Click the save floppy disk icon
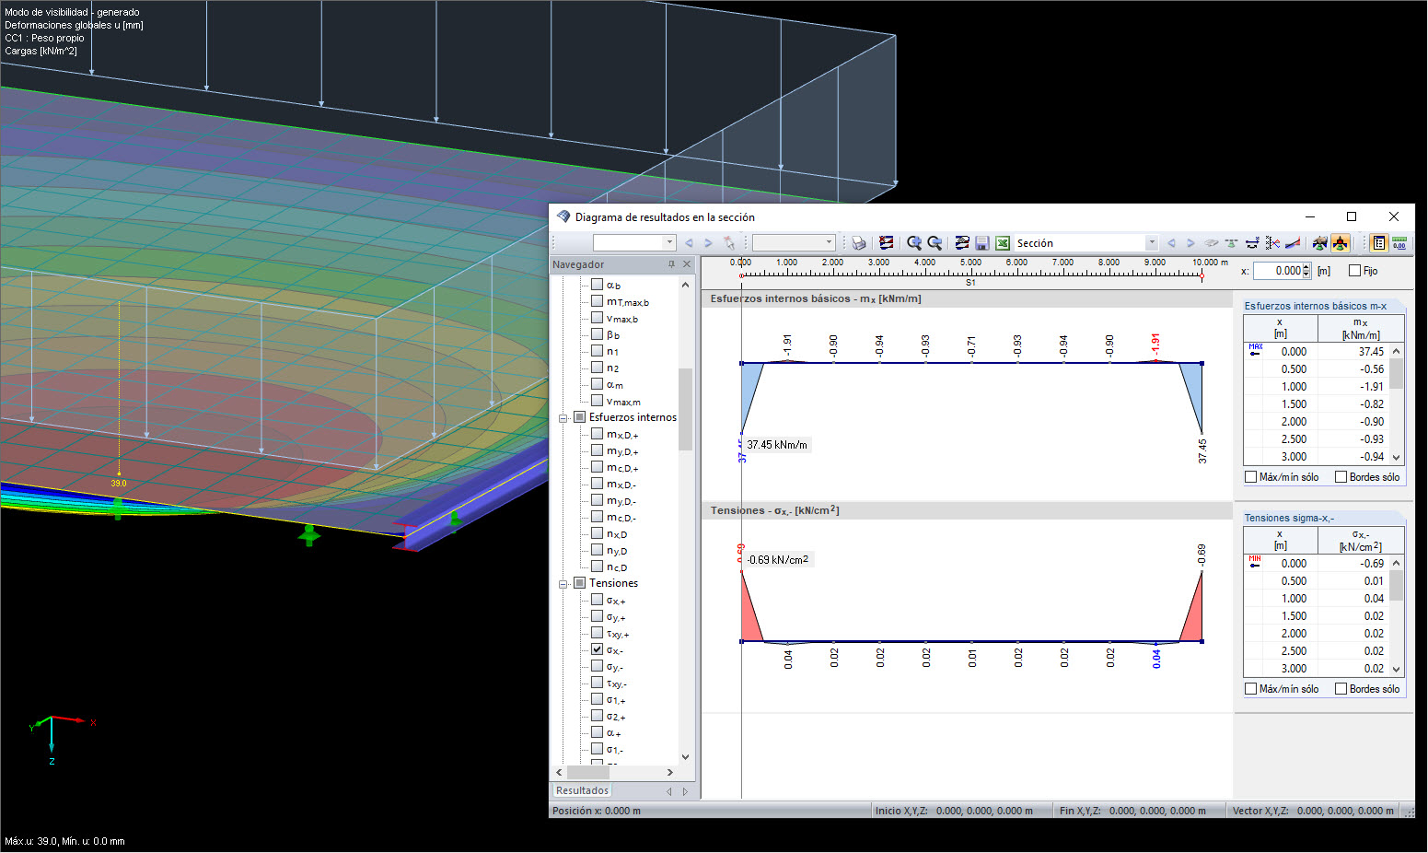 (x=982, y=243)
